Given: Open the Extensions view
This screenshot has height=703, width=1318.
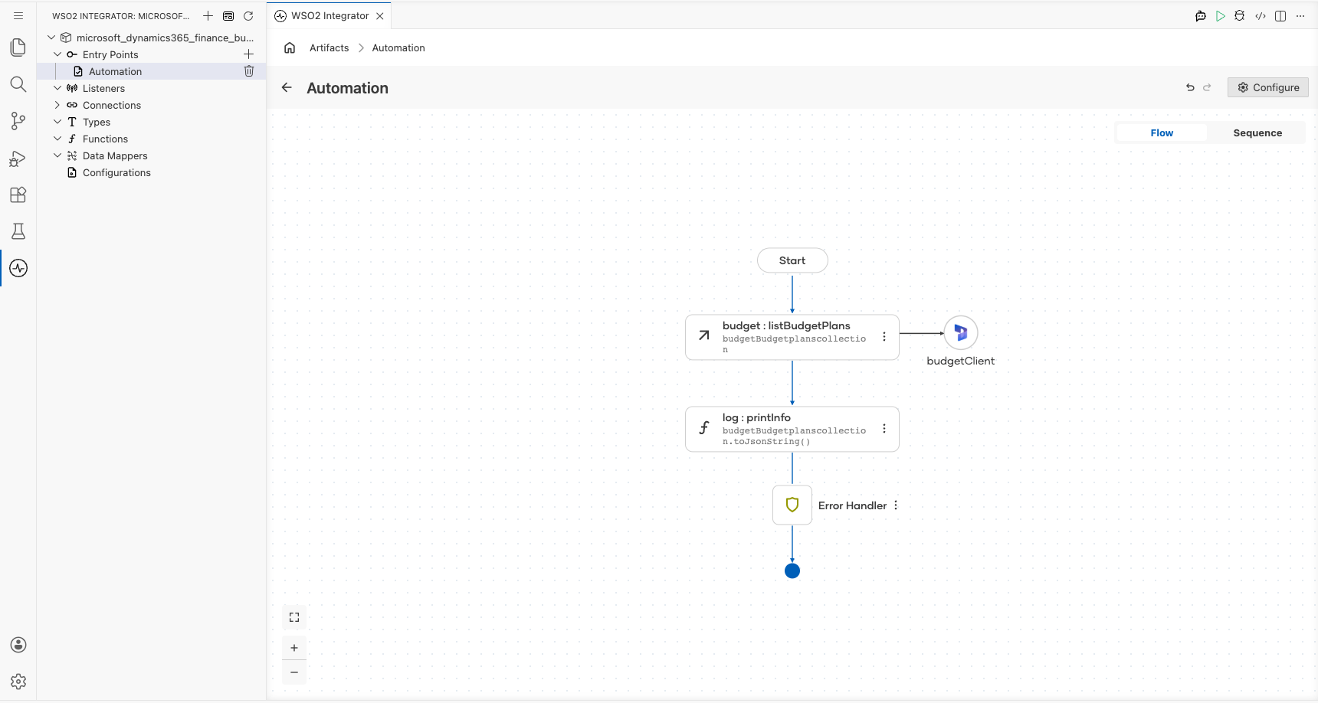Looking at the screenshot, I should [18, 195].
